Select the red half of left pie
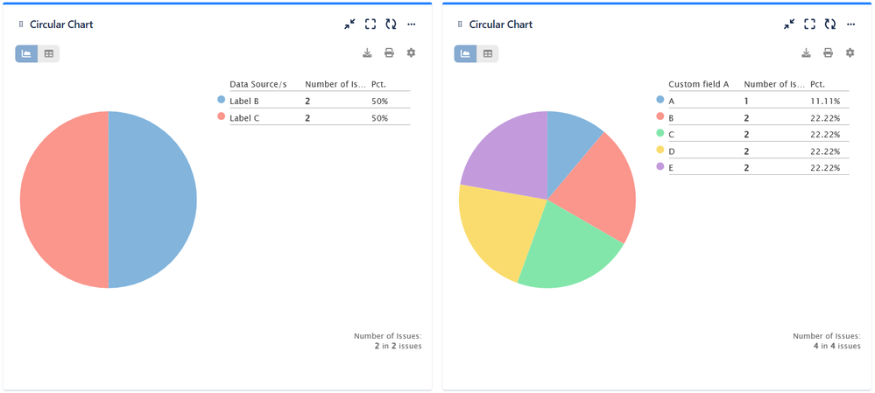The height and width of the screenshot is (393, 875). pyautogui.click(x=64, y=200)
